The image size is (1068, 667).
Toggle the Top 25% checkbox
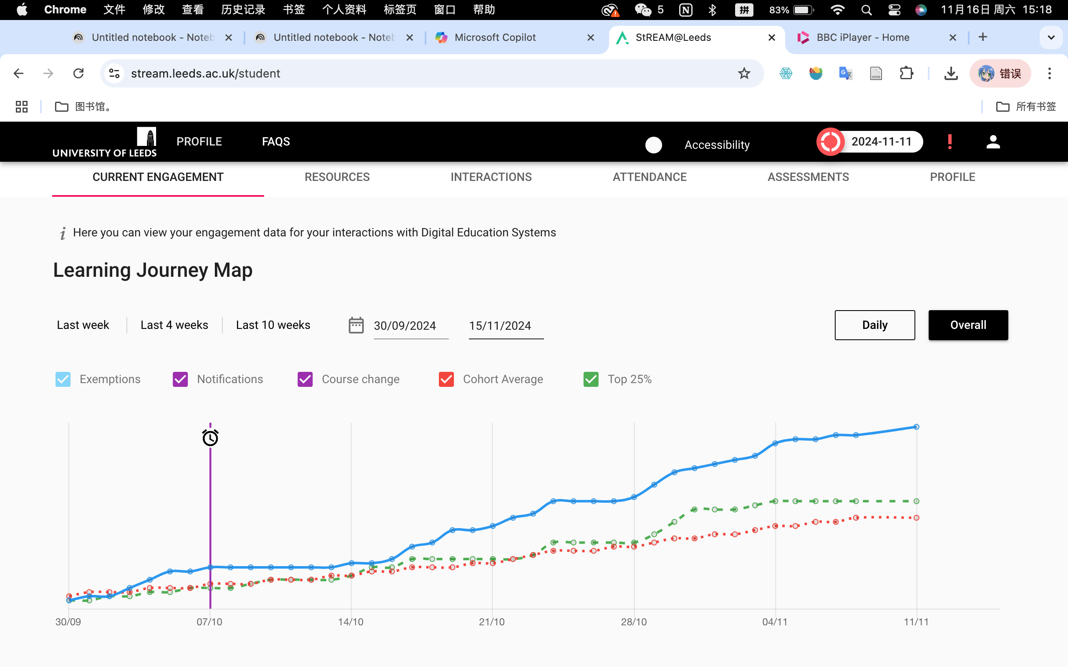[x=591, y=379]
